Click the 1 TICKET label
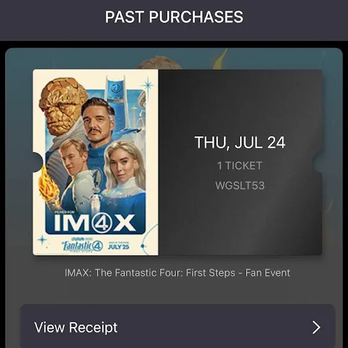 tap(240, 165)
